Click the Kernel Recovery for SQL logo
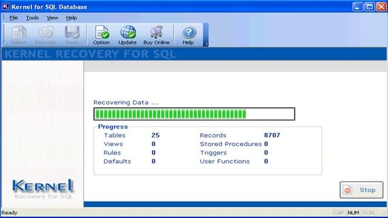 43,189
